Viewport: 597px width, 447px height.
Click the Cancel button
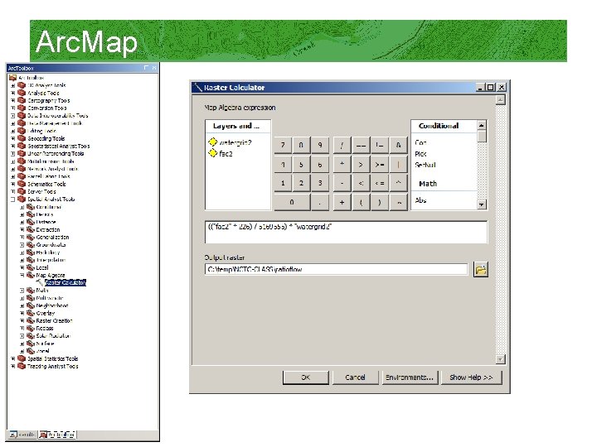pyautogui.click(x=355, y=377)
